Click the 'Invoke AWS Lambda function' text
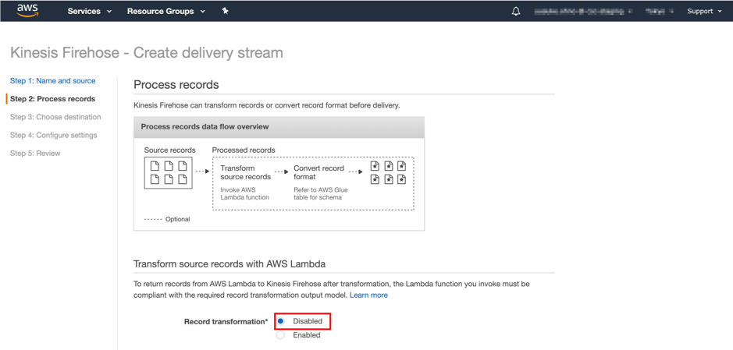 [x=244, y=193]
